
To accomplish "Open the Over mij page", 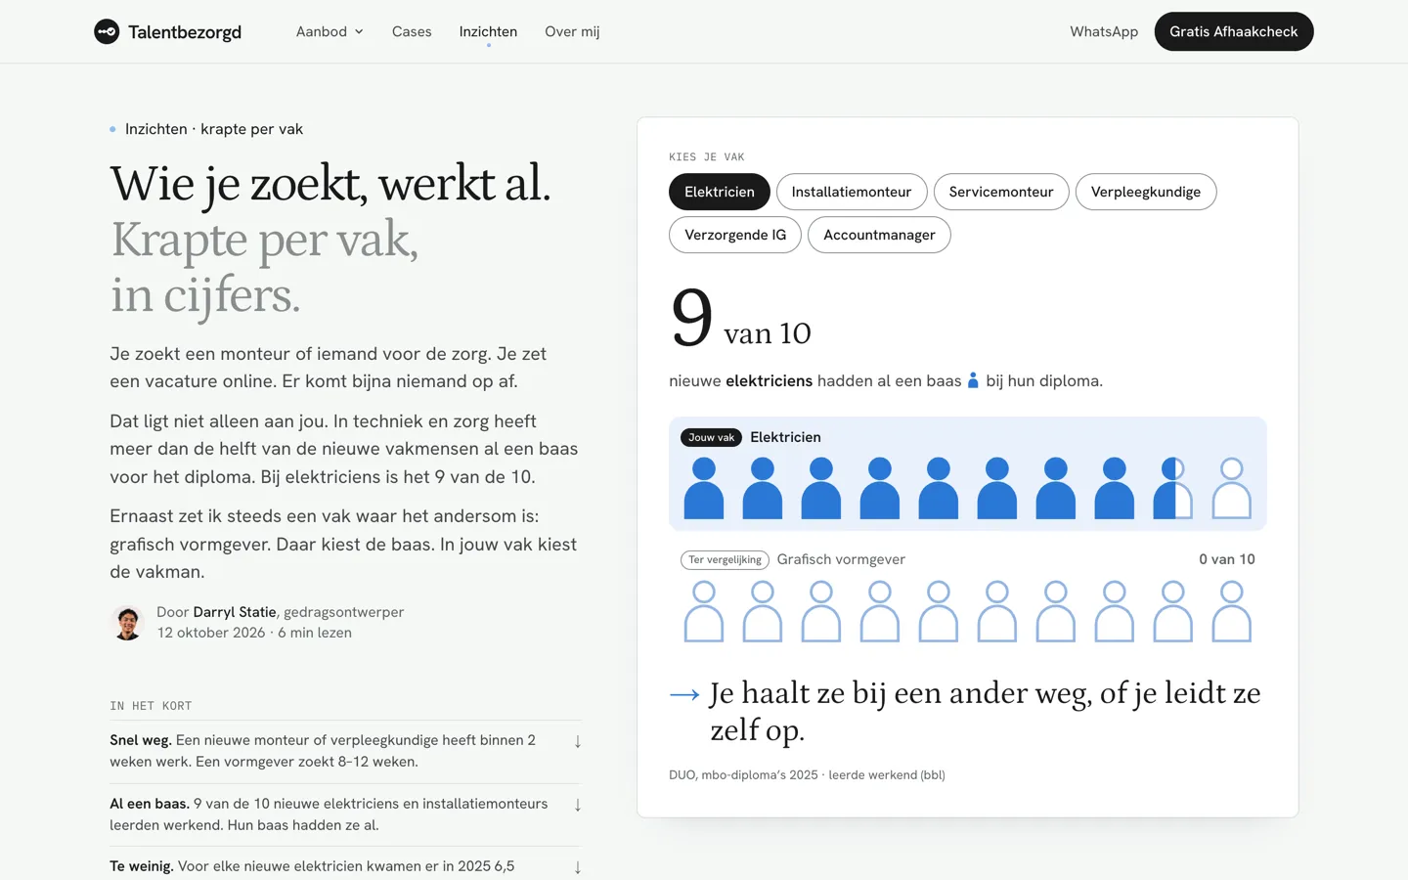I will coord(572,31).
